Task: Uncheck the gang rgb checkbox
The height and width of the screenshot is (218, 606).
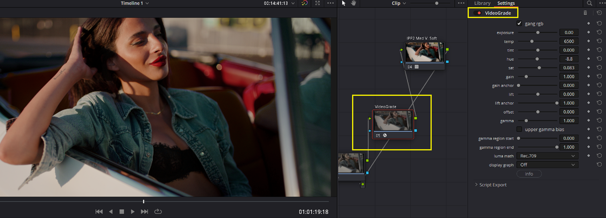Action: point(519,23)
